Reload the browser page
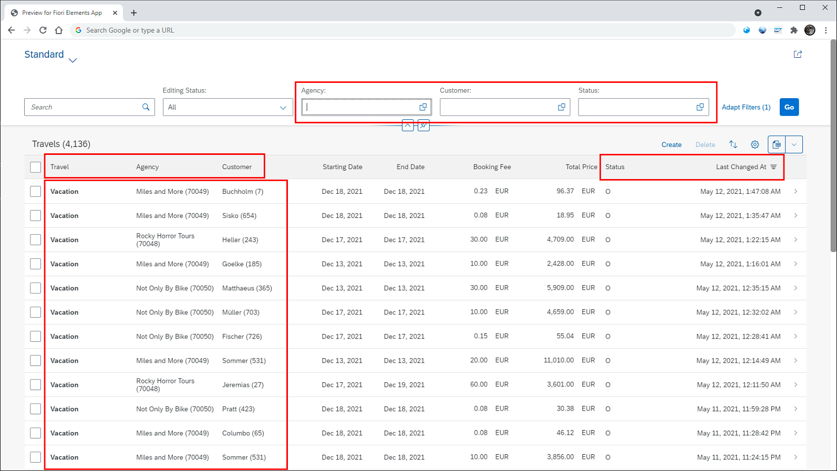Image resolution: width=837 pixels, height=471 pixels. [43, 30]
